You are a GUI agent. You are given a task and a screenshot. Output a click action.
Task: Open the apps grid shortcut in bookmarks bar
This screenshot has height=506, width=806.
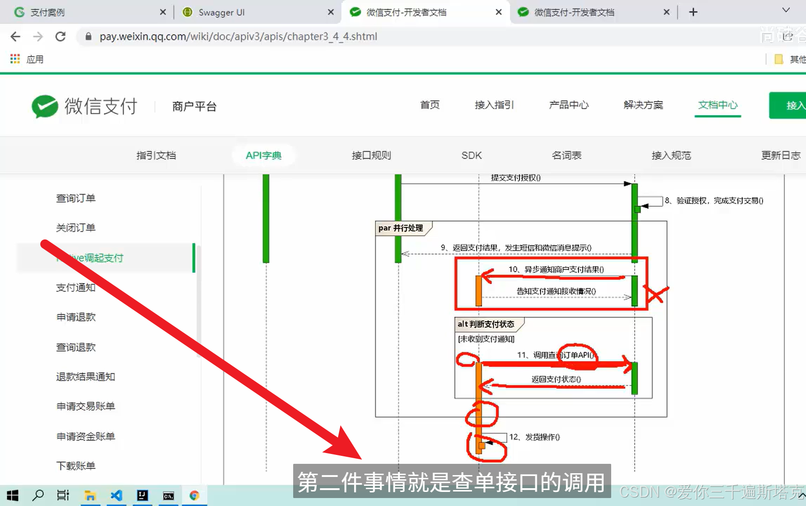click(15, 59)
